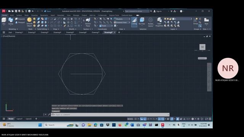Click the Group tool

(196, 21)
